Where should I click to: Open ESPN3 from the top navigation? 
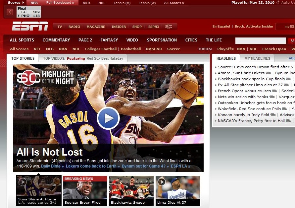154,27
